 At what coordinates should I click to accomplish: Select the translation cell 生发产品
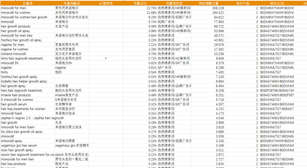(x=71, y=26)
